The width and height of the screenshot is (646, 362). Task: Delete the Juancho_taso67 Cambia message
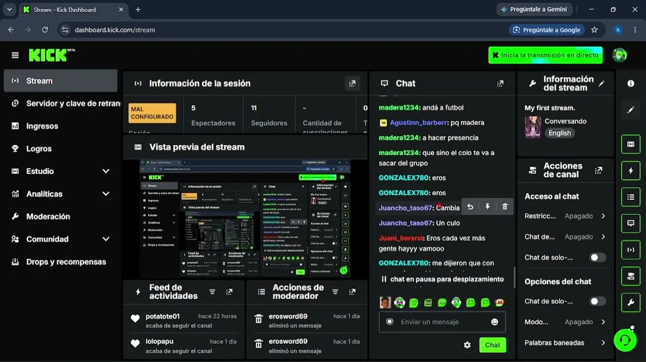coord(505,207)
